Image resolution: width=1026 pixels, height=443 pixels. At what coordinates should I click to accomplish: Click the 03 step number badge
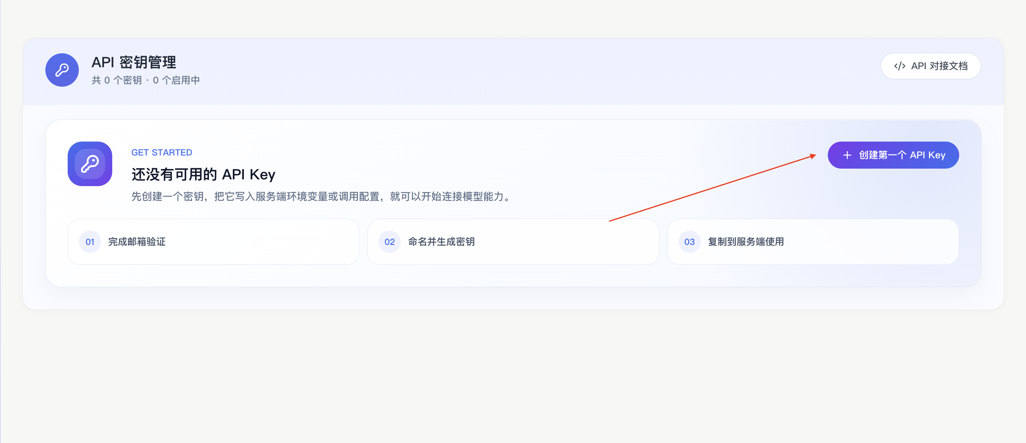pos(689,242)
